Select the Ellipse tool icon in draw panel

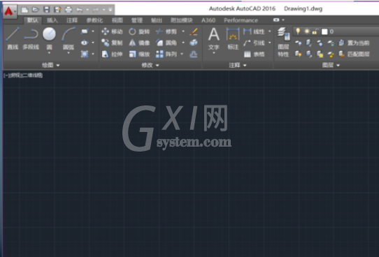(x=85, y=43)
